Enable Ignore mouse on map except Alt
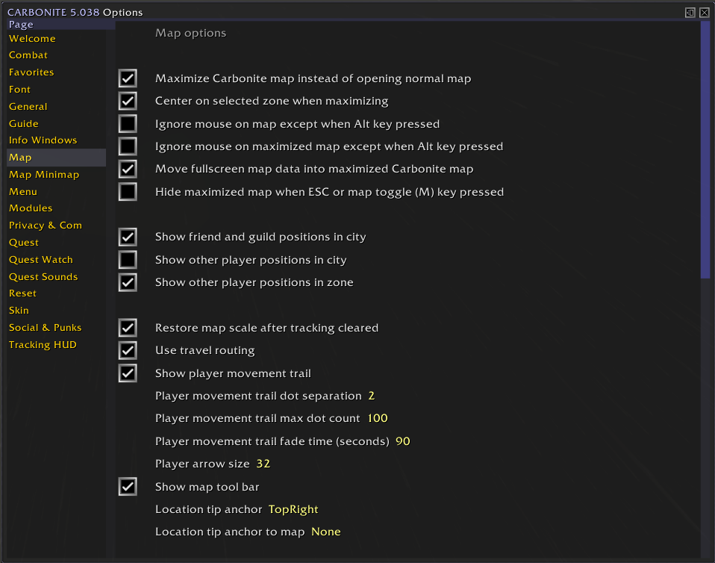The image size is (715, 563). [x=128, y=124]
